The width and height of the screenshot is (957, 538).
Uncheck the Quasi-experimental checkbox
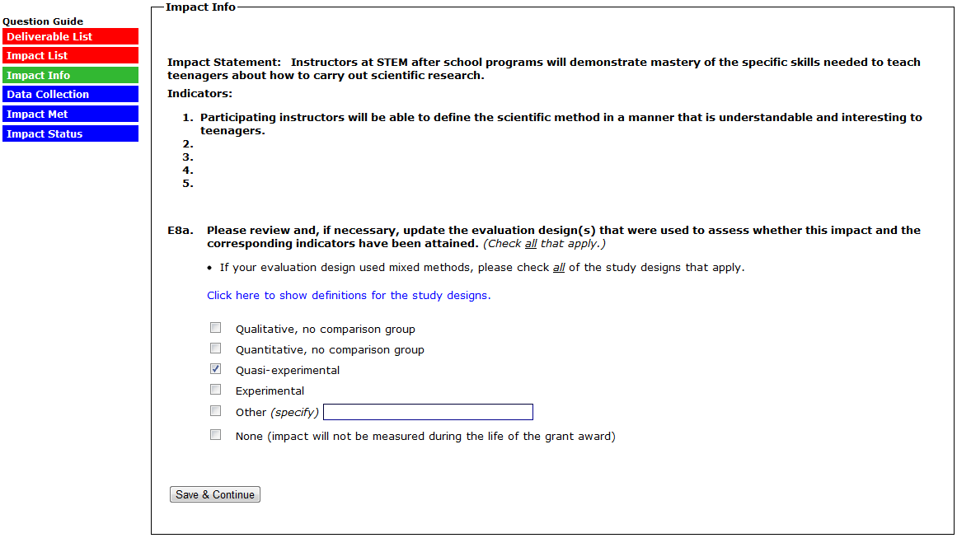tap(216, 369)
